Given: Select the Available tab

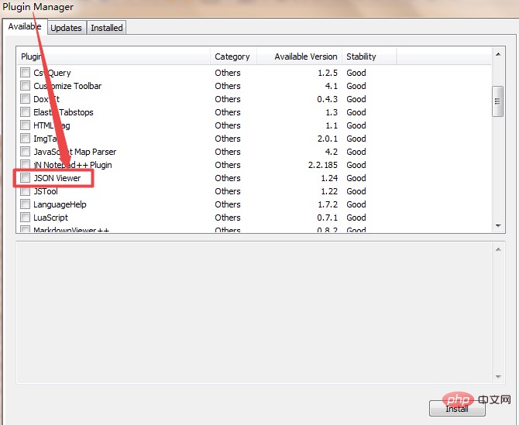Looking at the screenshot, I should tap(24, 26).
